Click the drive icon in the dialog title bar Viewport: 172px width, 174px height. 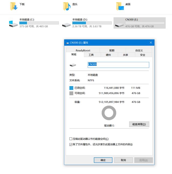pyautogui.click(x=67, y=43)
